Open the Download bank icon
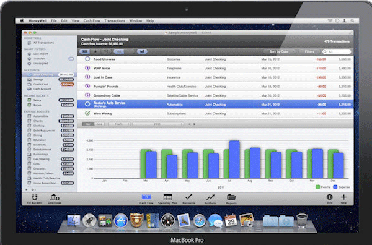Image resolution: width=372 pixels, height=245 pixels. coord(55,197)
